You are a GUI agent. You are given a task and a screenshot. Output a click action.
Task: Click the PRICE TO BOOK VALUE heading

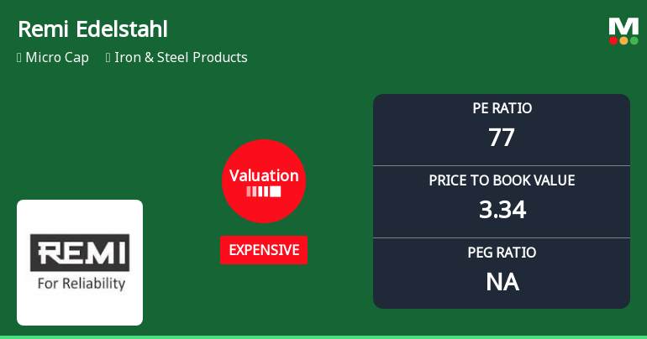point(502,180)
